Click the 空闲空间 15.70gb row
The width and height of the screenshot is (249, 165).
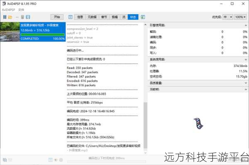(198, 76)
